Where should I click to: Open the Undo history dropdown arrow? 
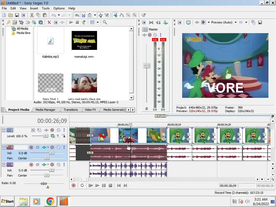[59, 15]
